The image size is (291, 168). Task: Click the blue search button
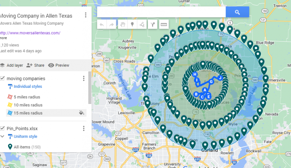[x=237, y=12]
